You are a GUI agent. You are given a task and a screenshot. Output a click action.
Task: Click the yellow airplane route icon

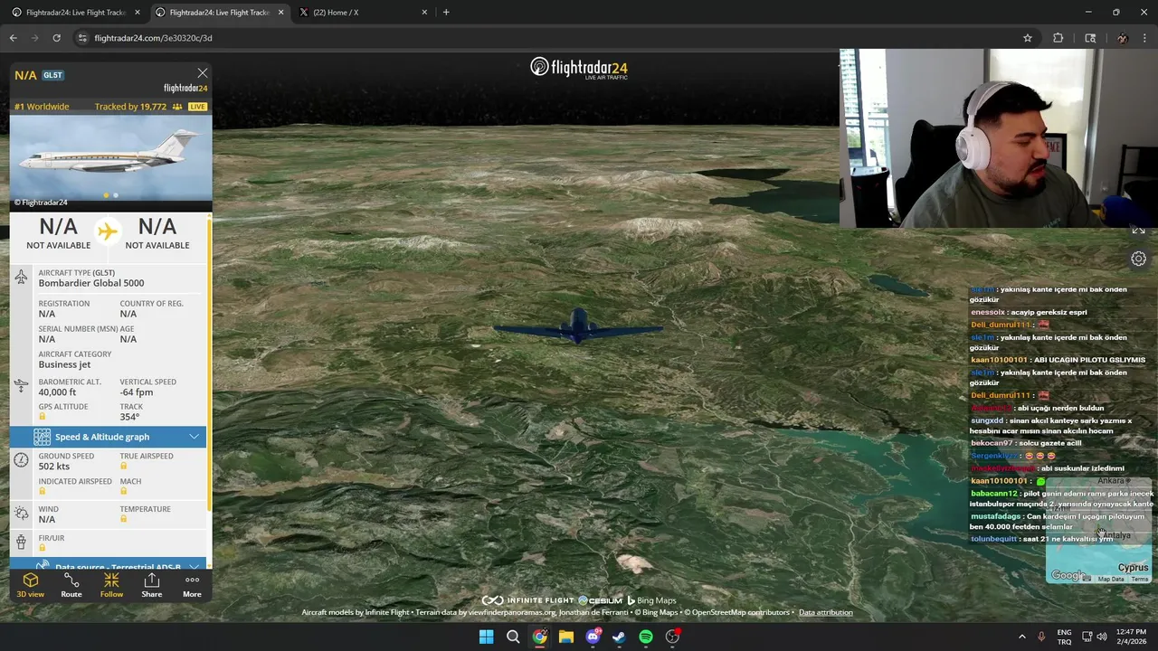pyautogui.click(x=108, y=231)
